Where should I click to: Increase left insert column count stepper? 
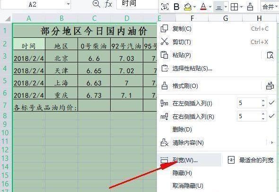(263, 101)
